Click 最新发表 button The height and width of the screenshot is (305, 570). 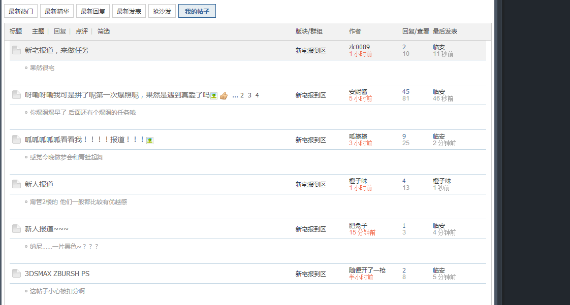[x=129, y=11]
